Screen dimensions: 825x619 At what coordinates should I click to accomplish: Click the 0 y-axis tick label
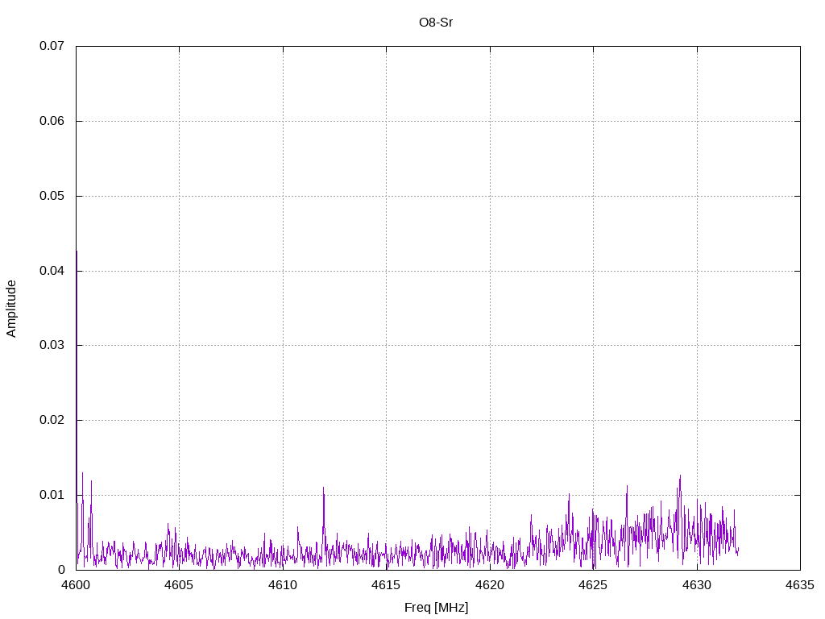61,570
